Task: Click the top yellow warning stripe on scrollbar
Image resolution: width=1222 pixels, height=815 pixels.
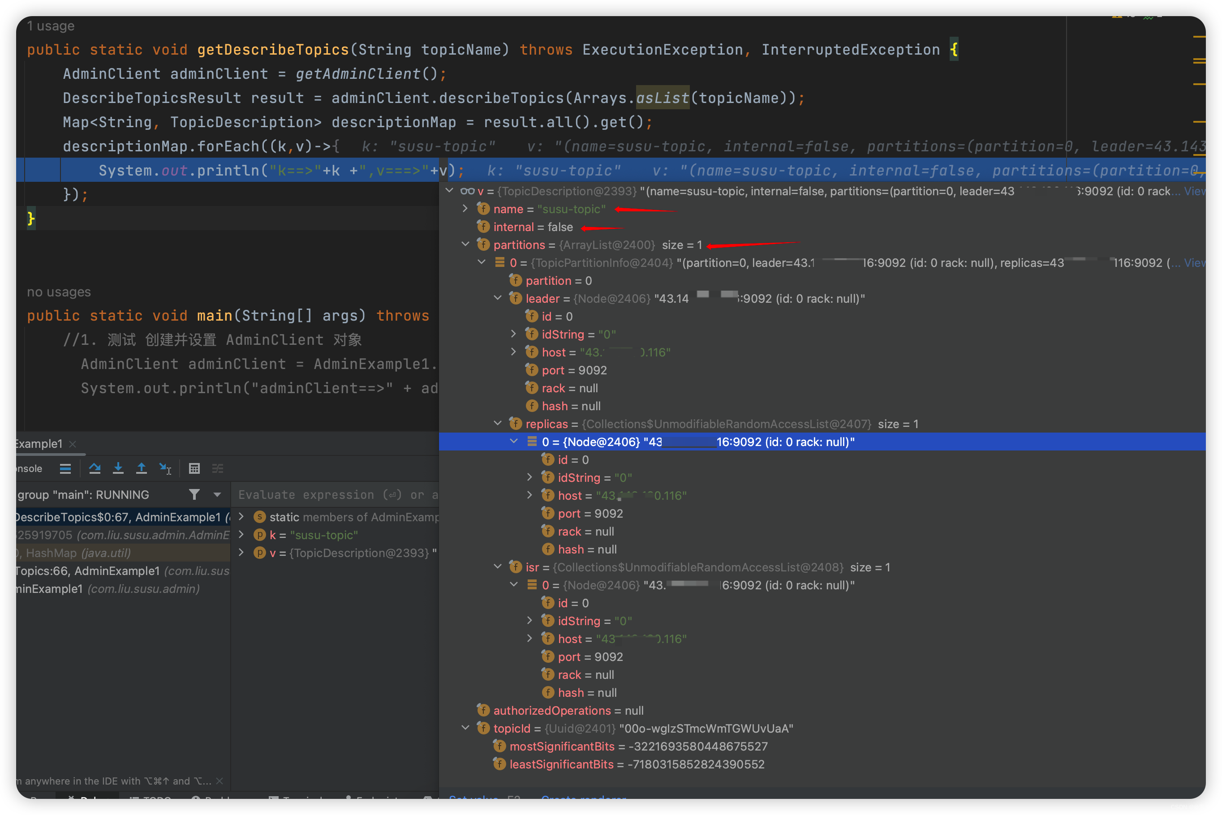Action: (x=1199, y=37)
